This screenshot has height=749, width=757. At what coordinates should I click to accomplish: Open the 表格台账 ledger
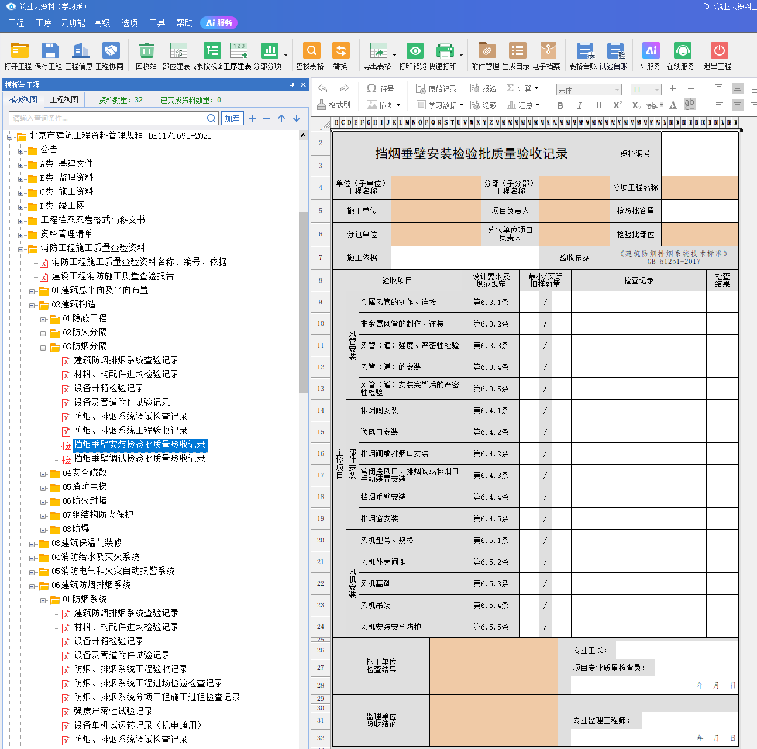click(583, 56)
